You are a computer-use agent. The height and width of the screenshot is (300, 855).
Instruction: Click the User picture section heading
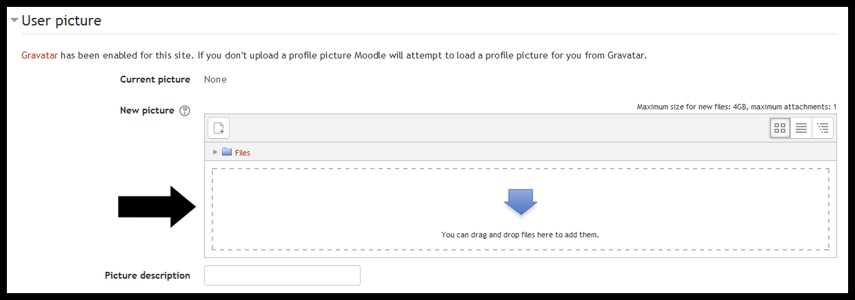(61, 21)
